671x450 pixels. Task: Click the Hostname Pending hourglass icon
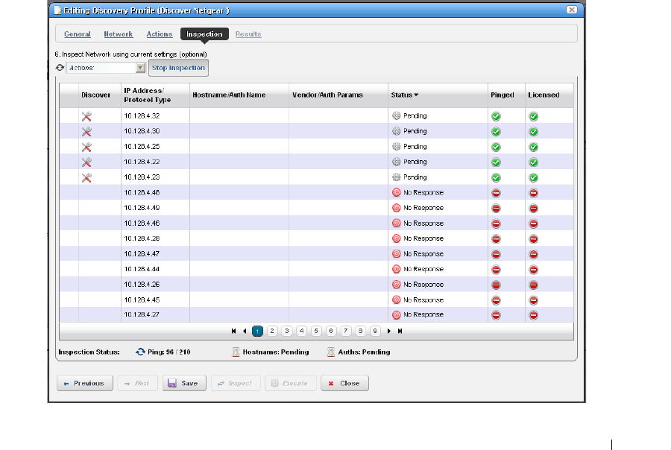click(x=236, y=352)
